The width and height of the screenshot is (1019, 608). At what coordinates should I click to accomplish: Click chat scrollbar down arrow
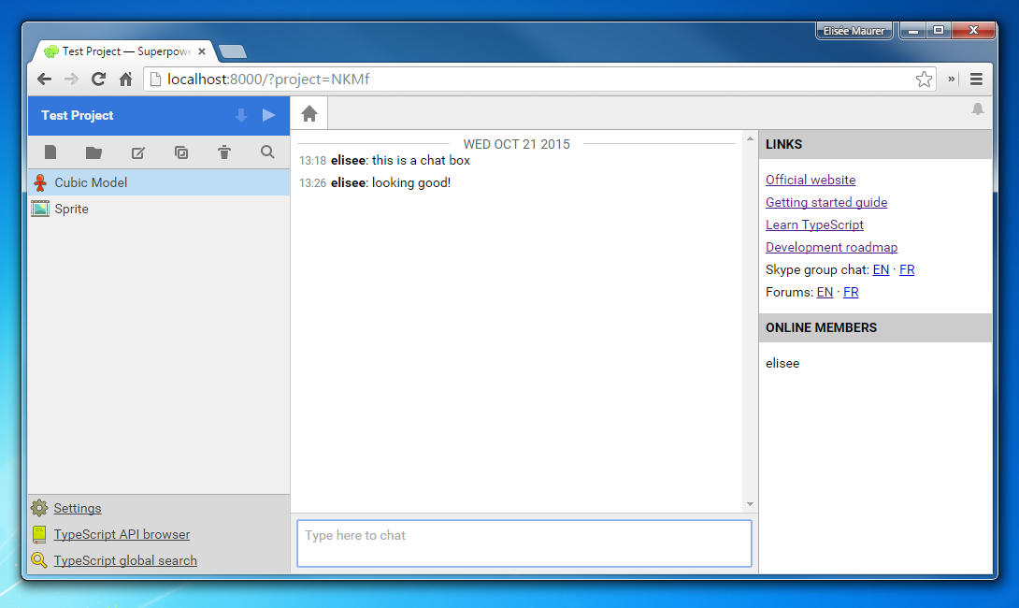tap(750, 504)
